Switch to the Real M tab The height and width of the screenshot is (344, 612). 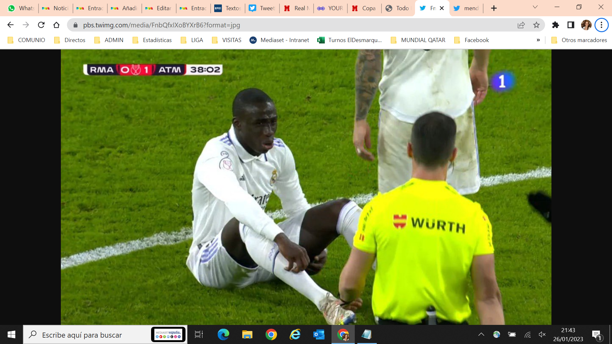pyautogui.click(x=296, y=8)
